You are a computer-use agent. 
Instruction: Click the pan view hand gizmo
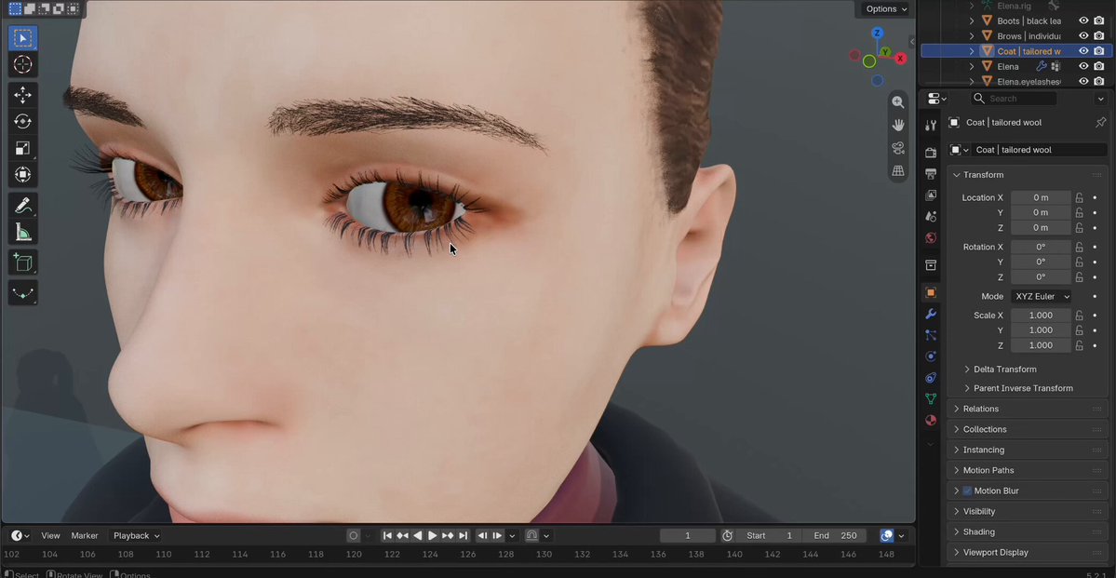[898, 126]
